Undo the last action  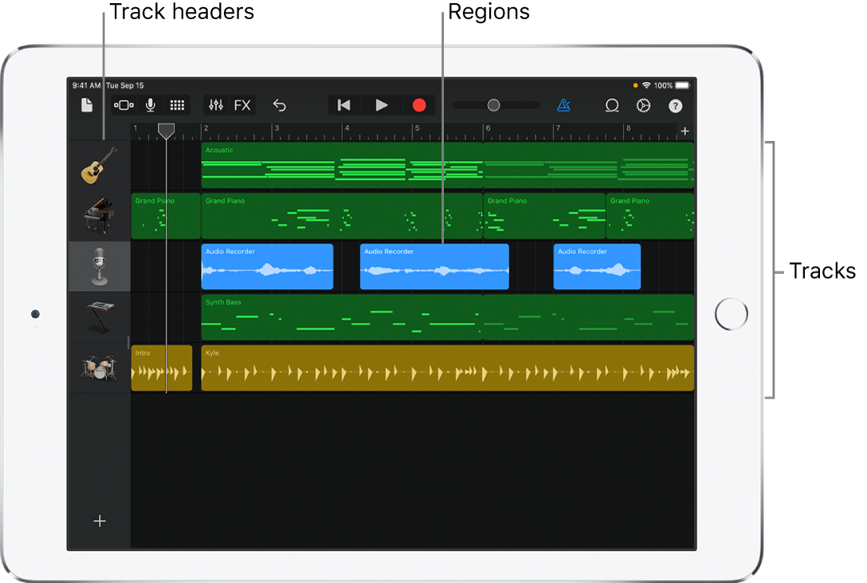[280, 104]
